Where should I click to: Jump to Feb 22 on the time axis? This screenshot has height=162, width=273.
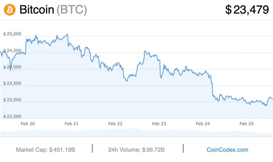coord(115,123)
